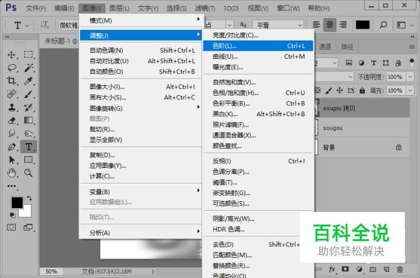420x278 pixels.
Task: Swap foreground and background colors
Action: [x=29, y=198]
